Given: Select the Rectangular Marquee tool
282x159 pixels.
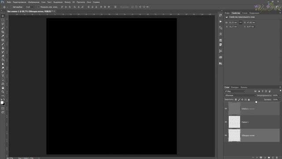Looking at the screenshot, I should click(x=3, y=20).
